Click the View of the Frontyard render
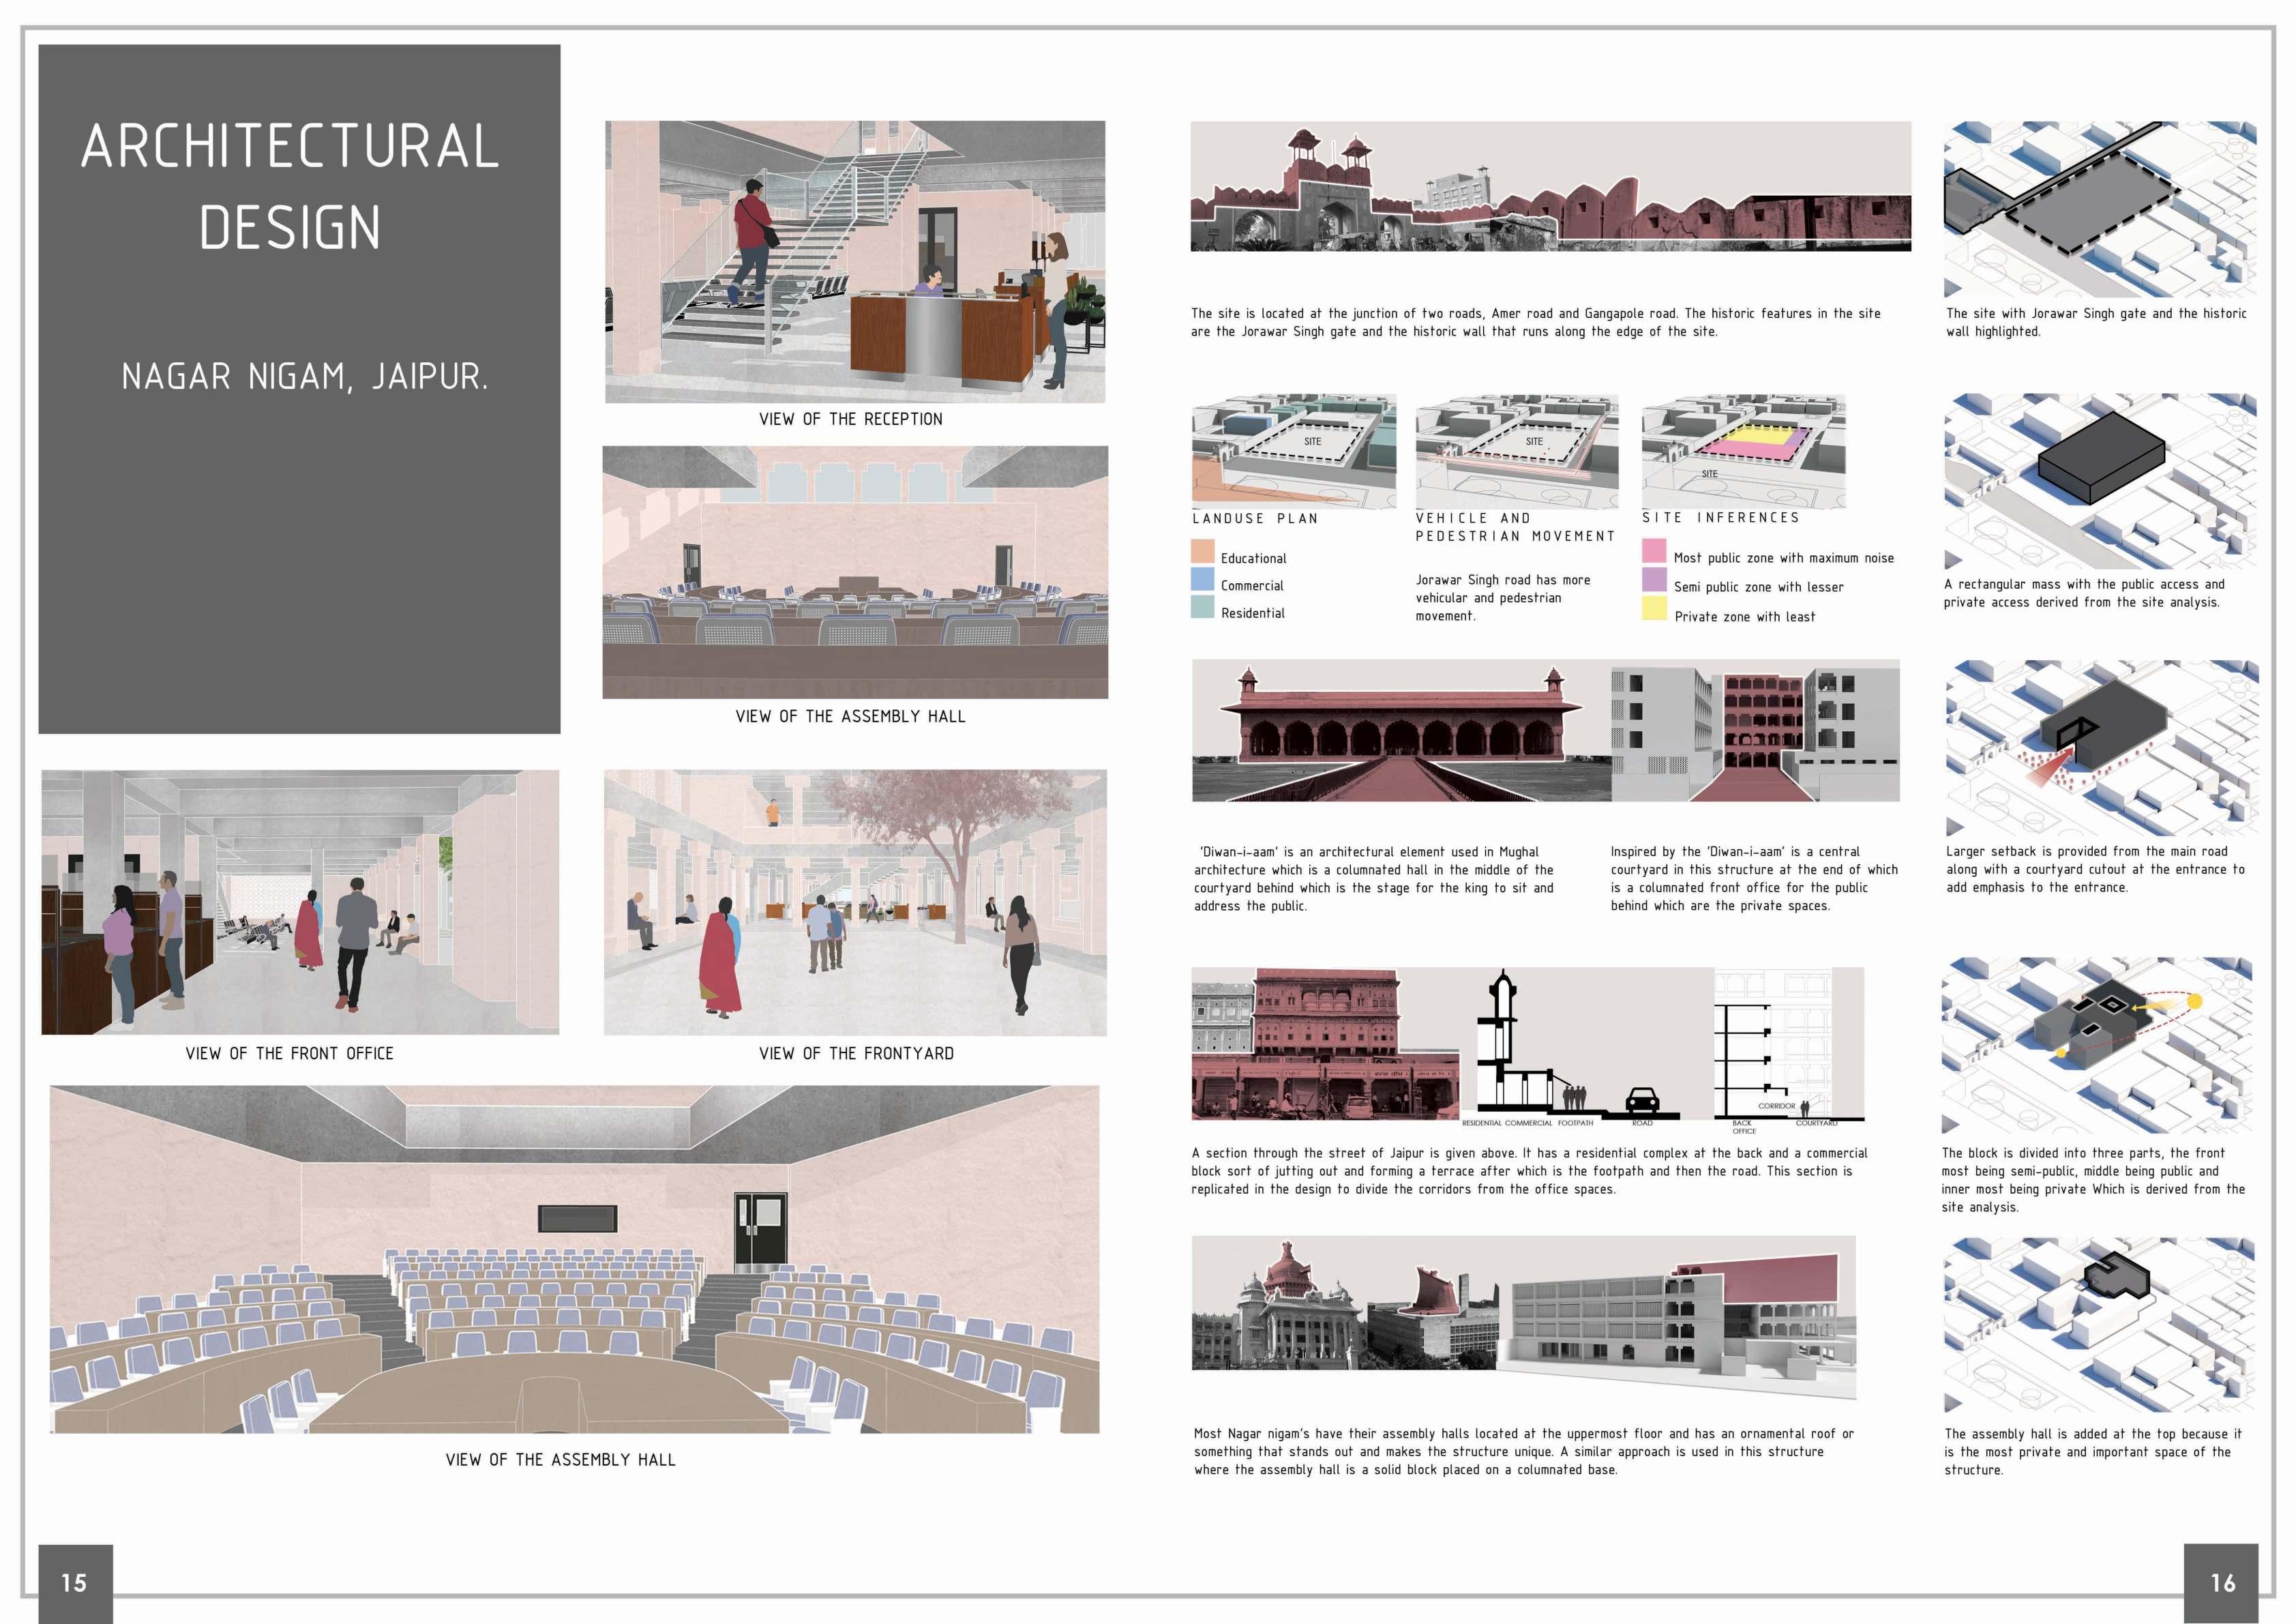This screenshot has height=1624, width=2296. [x=855, y=902]
